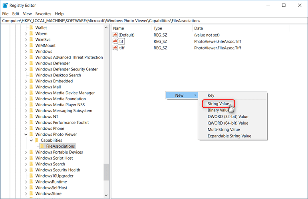Click the (value not set) data cell
Image resolution: width=308 pixels, height=199 pixels.
[207, 35]
